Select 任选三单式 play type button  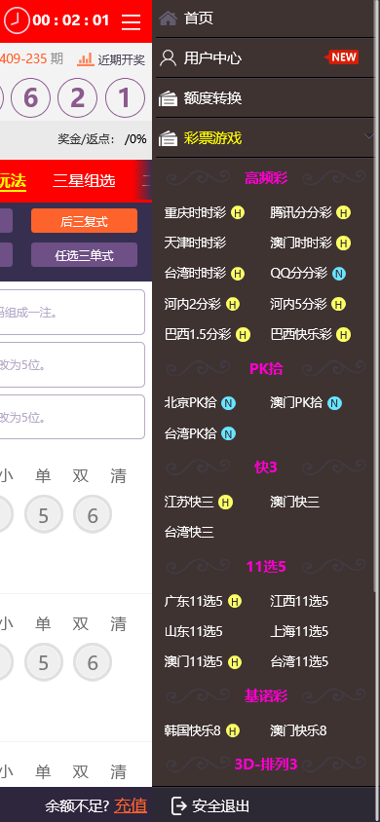point(84,255)
